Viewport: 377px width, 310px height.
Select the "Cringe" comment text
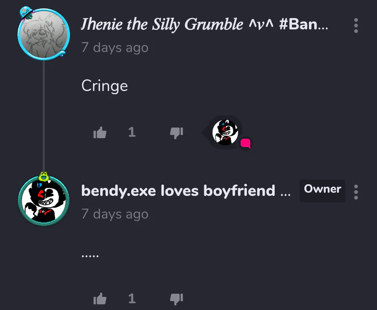pos(104,86)
